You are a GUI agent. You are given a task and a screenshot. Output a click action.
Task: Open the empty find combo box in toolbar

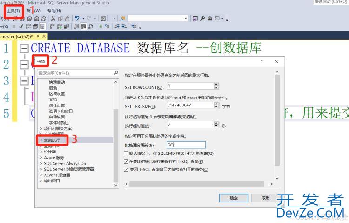coord(158,19)
